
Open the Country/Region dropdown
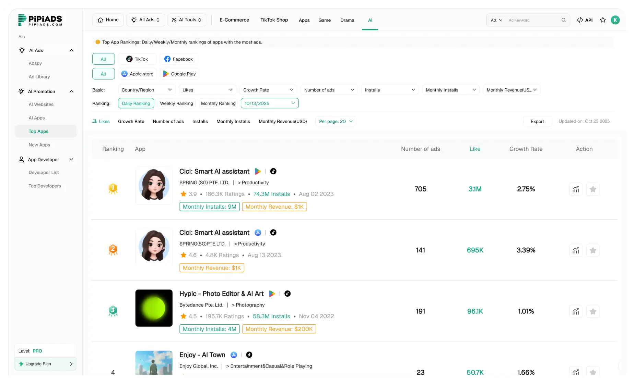click(146, 90)
